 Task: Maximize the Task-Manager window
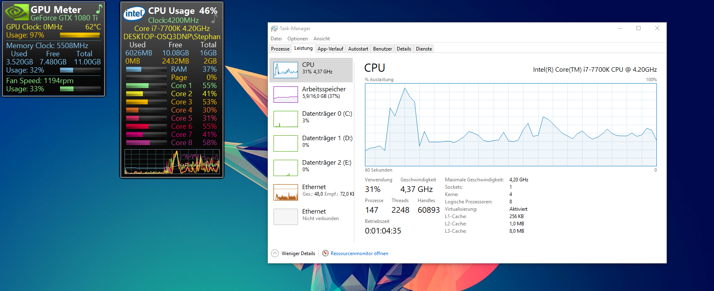pos(638,28)
